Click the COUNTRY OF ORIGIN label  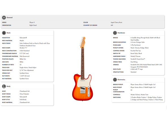click(x=90, y=25)
